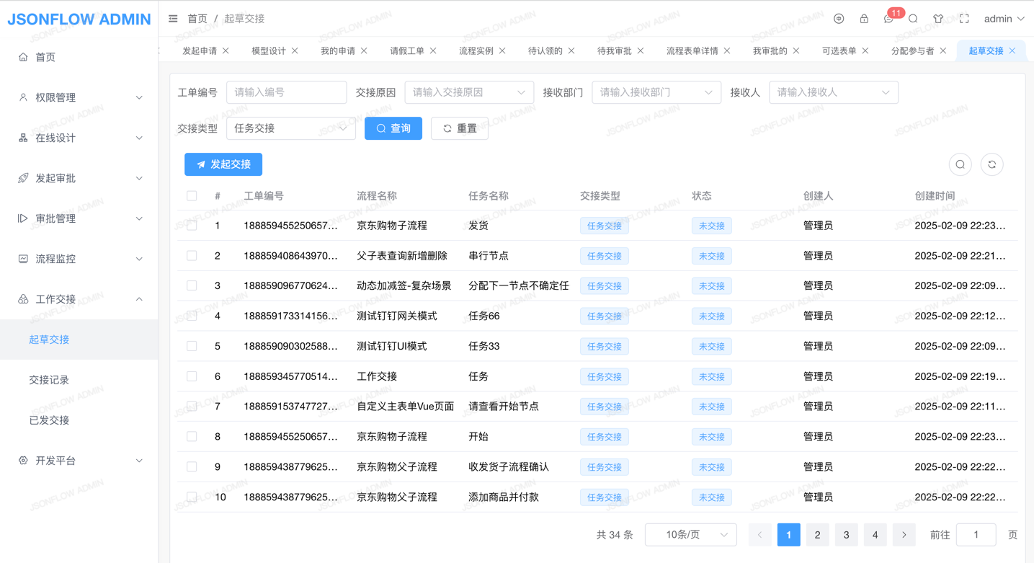
Task: Toggle fullscreen mode icon
Action: coord(964,19)
